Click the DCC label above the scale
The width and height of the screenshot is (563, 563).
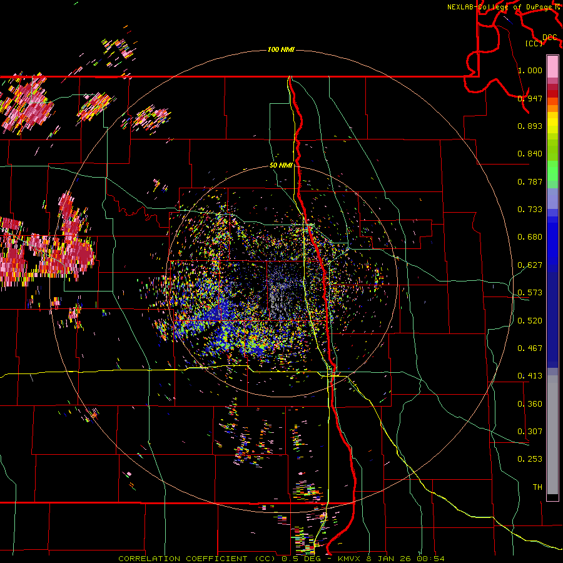click(x=549, y=38)
